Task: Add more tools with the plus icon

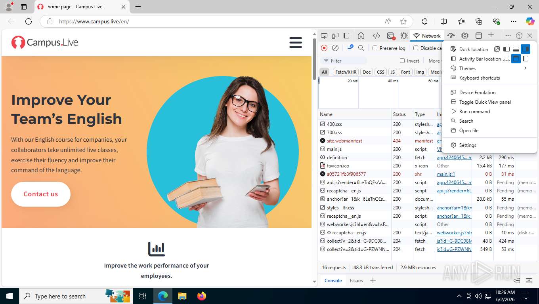Action: click(x=491, y=35)
